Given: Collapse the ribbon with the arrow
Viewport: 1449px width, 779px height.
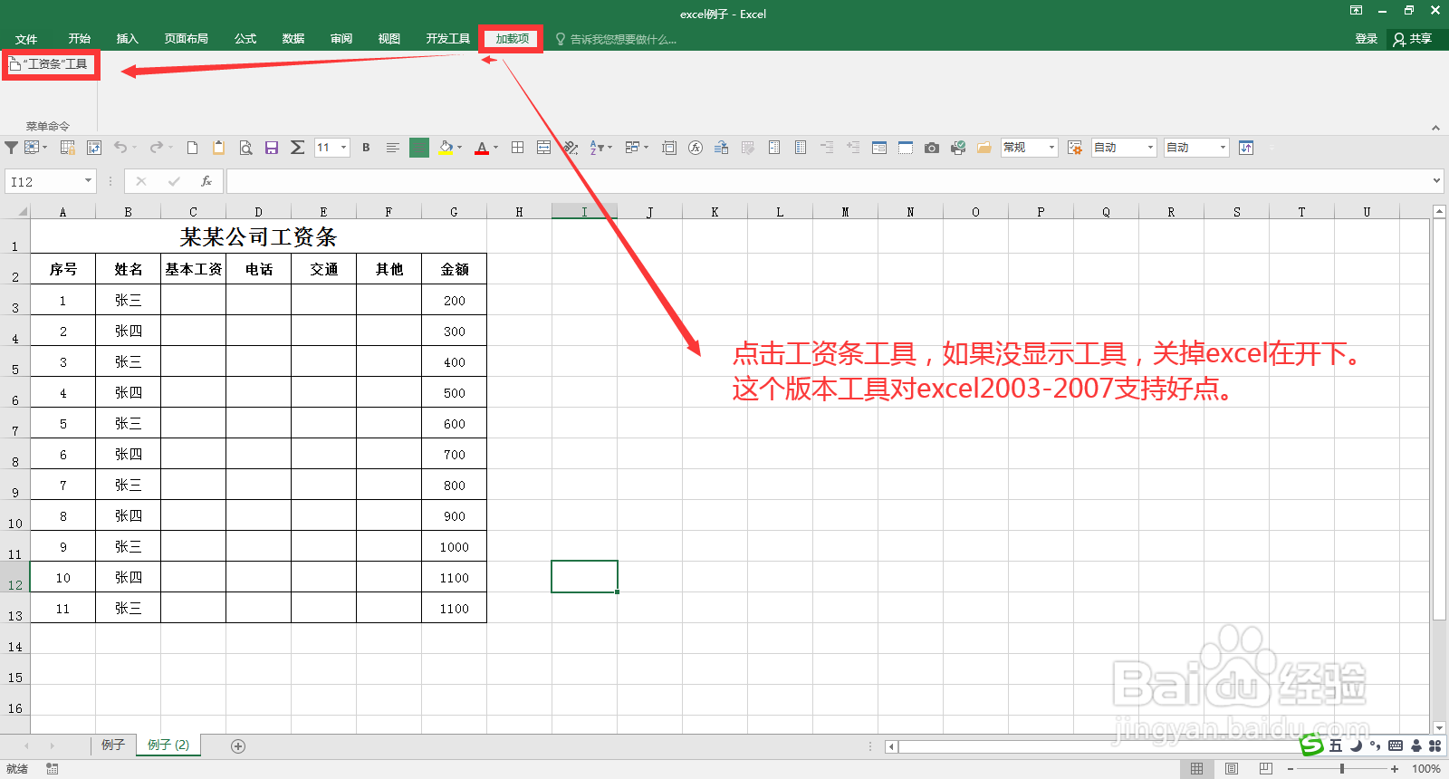Looking at the screenshot, I should coord(1435,128).
